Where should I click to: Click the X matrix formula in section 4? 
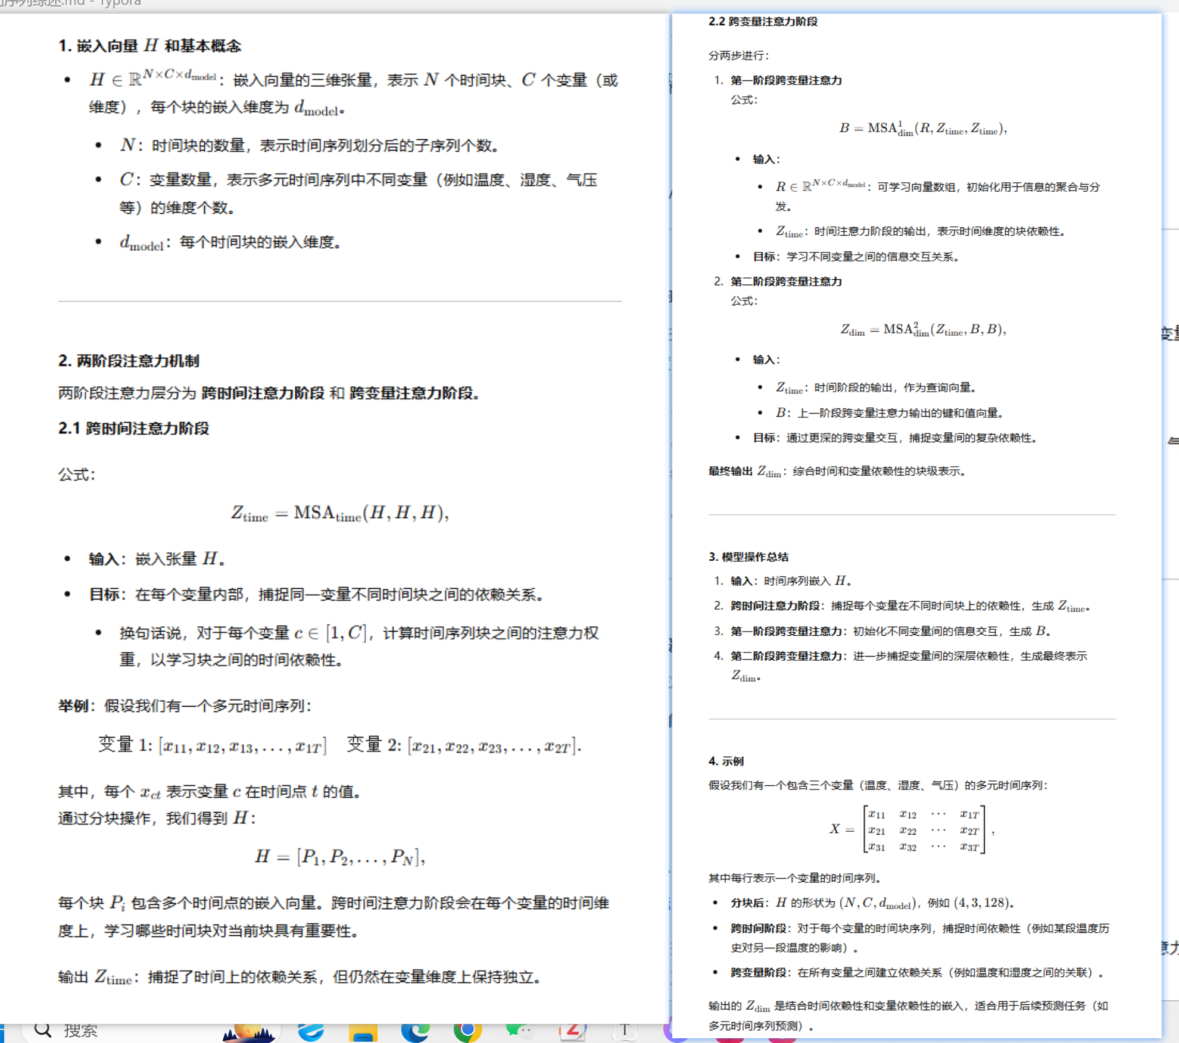click(912, 829)
